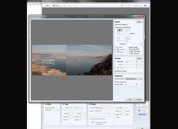
Task: Toggle the Preview overlap checkbox
Action: pos(116,71)
